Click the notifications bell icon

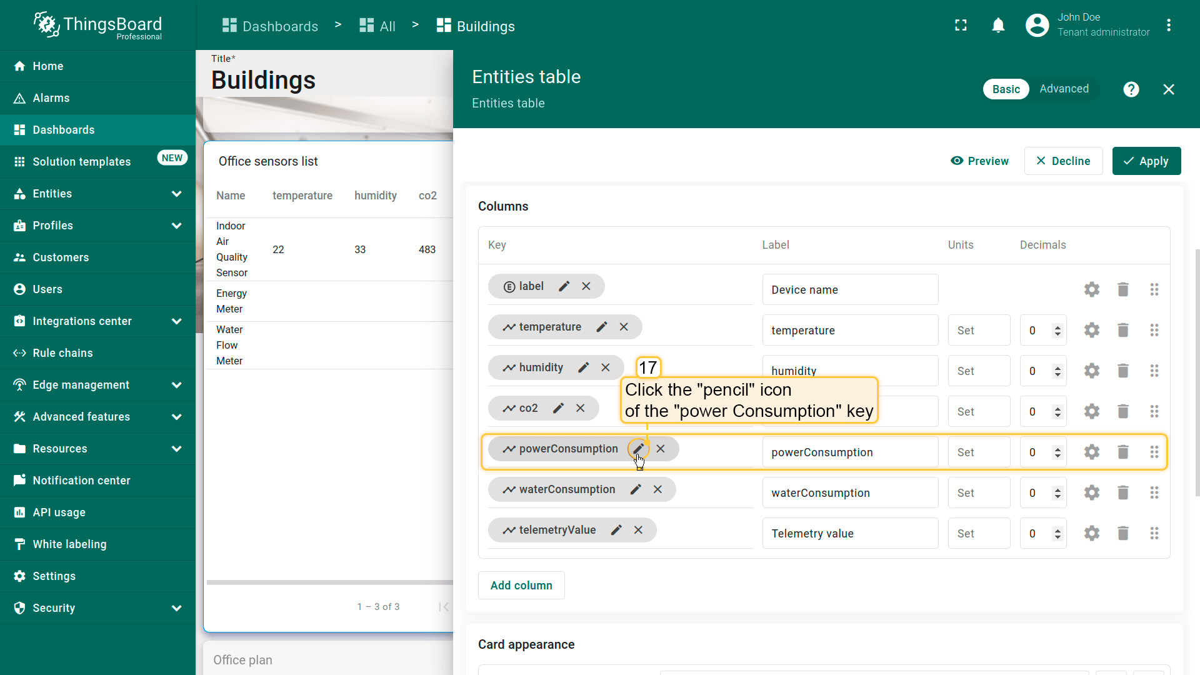[x=998, y=26]
